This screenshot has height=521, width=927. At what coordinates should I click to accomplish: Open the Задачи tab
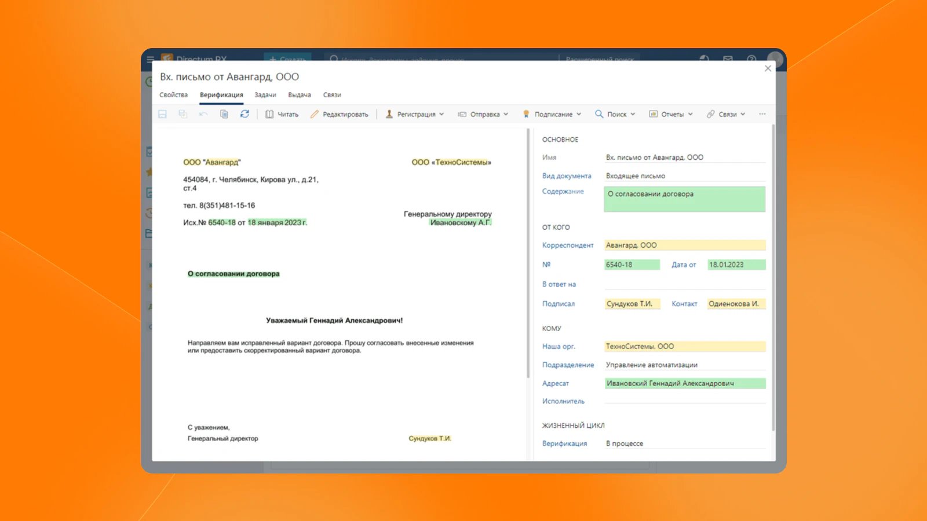[x=265, y=95]
